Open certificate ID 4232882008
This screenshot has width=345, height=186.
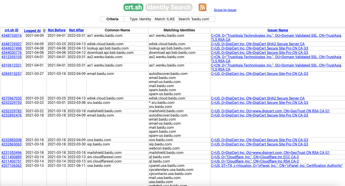(11, 140)
